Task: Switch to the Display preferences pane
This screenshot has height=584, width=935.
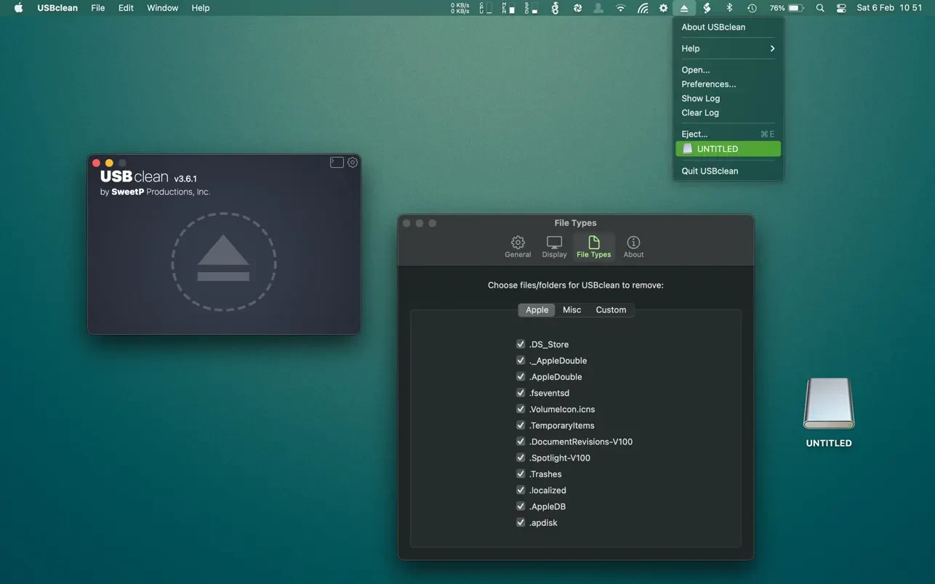Action: [554, 246]
